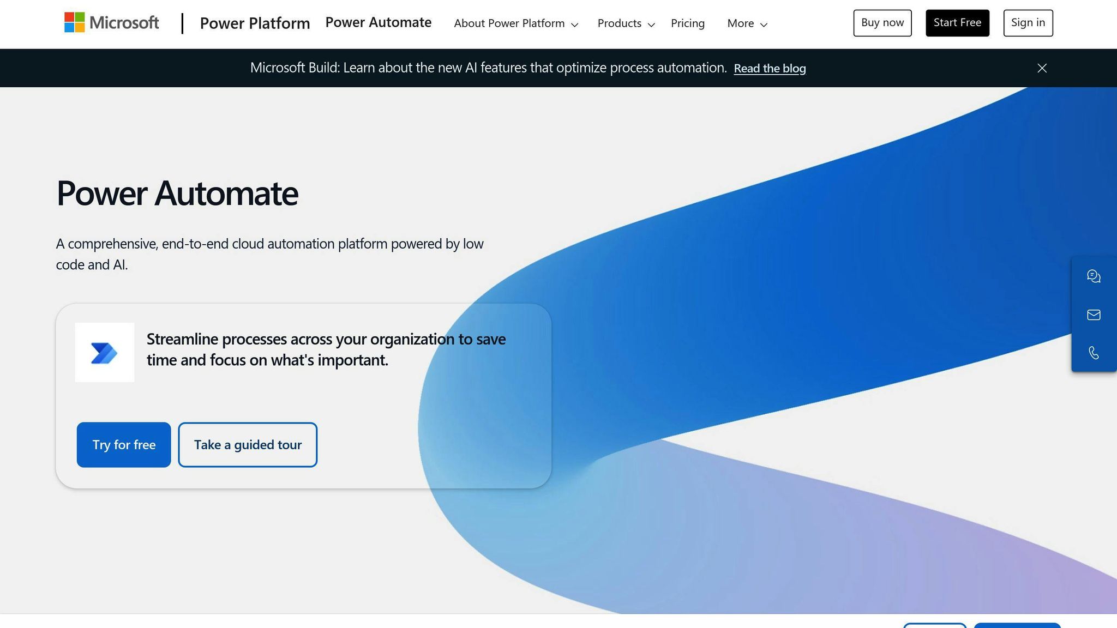The width and height of the screenshot is (1117, 628).
Task: Select Power Automate in the header
Action: [x=378, y=22]
